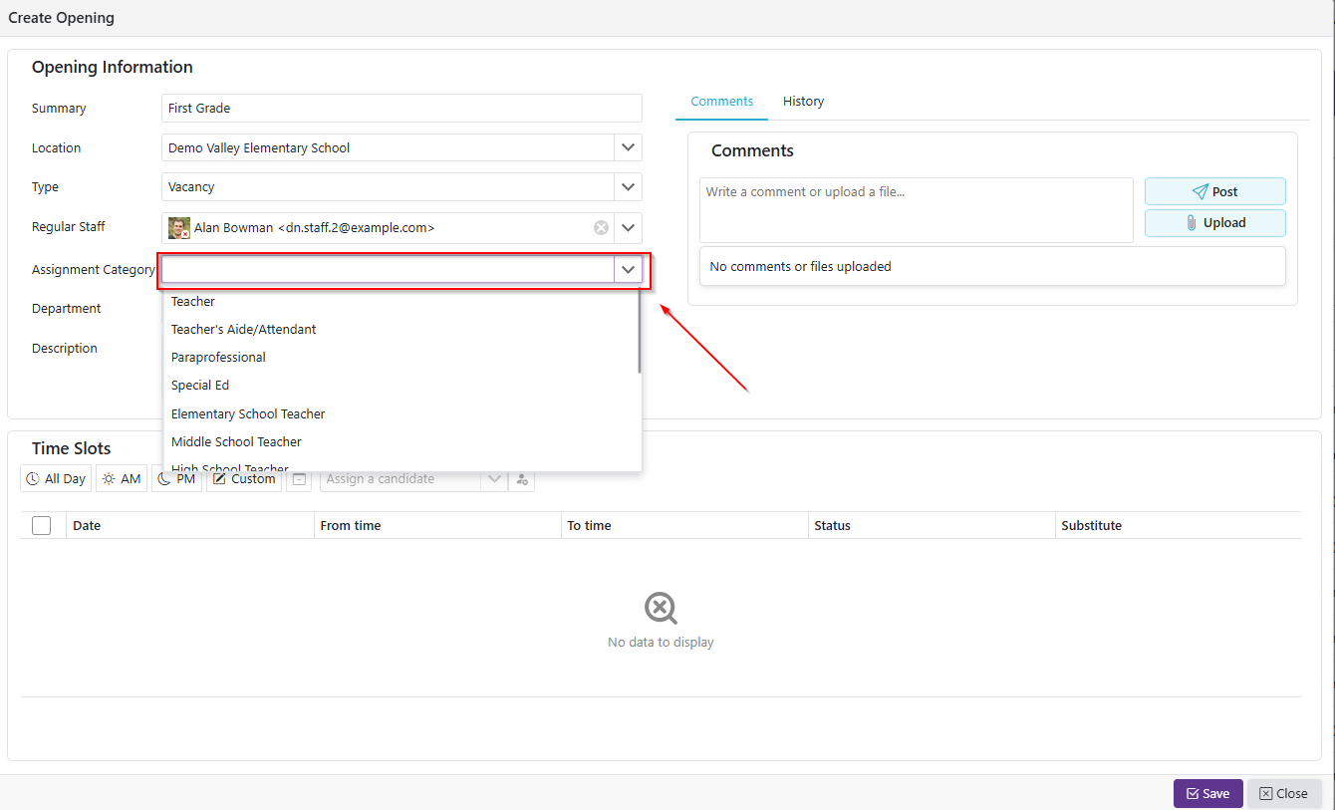Switch to the History tab
The height and width of the screenshot is (810, 1335).
point(803,102)
